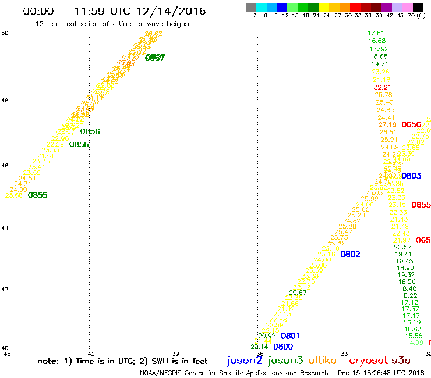
Task: Click the green 20.67 value
Action: (298, 293)
